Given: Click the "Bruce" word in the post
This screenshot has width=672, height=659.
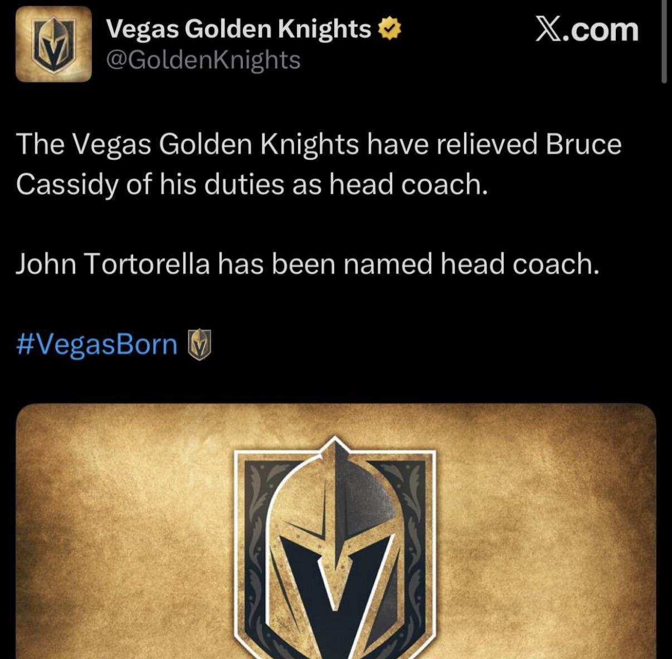Looking at the screenshot, I should [583, 144].
